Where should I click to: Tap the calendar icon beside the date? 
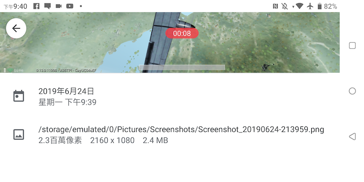tap(19, 96)
